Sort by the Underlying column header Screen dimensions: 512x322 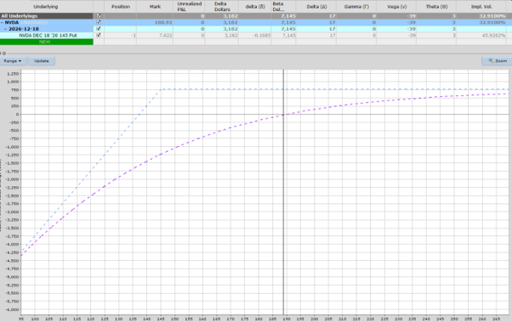click(x=47, y=7)
